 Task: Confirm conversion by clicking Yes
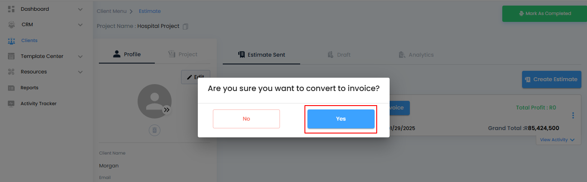point(341,119)
